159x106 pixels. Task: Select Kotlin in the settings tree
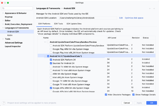click(x=10, y=35)
